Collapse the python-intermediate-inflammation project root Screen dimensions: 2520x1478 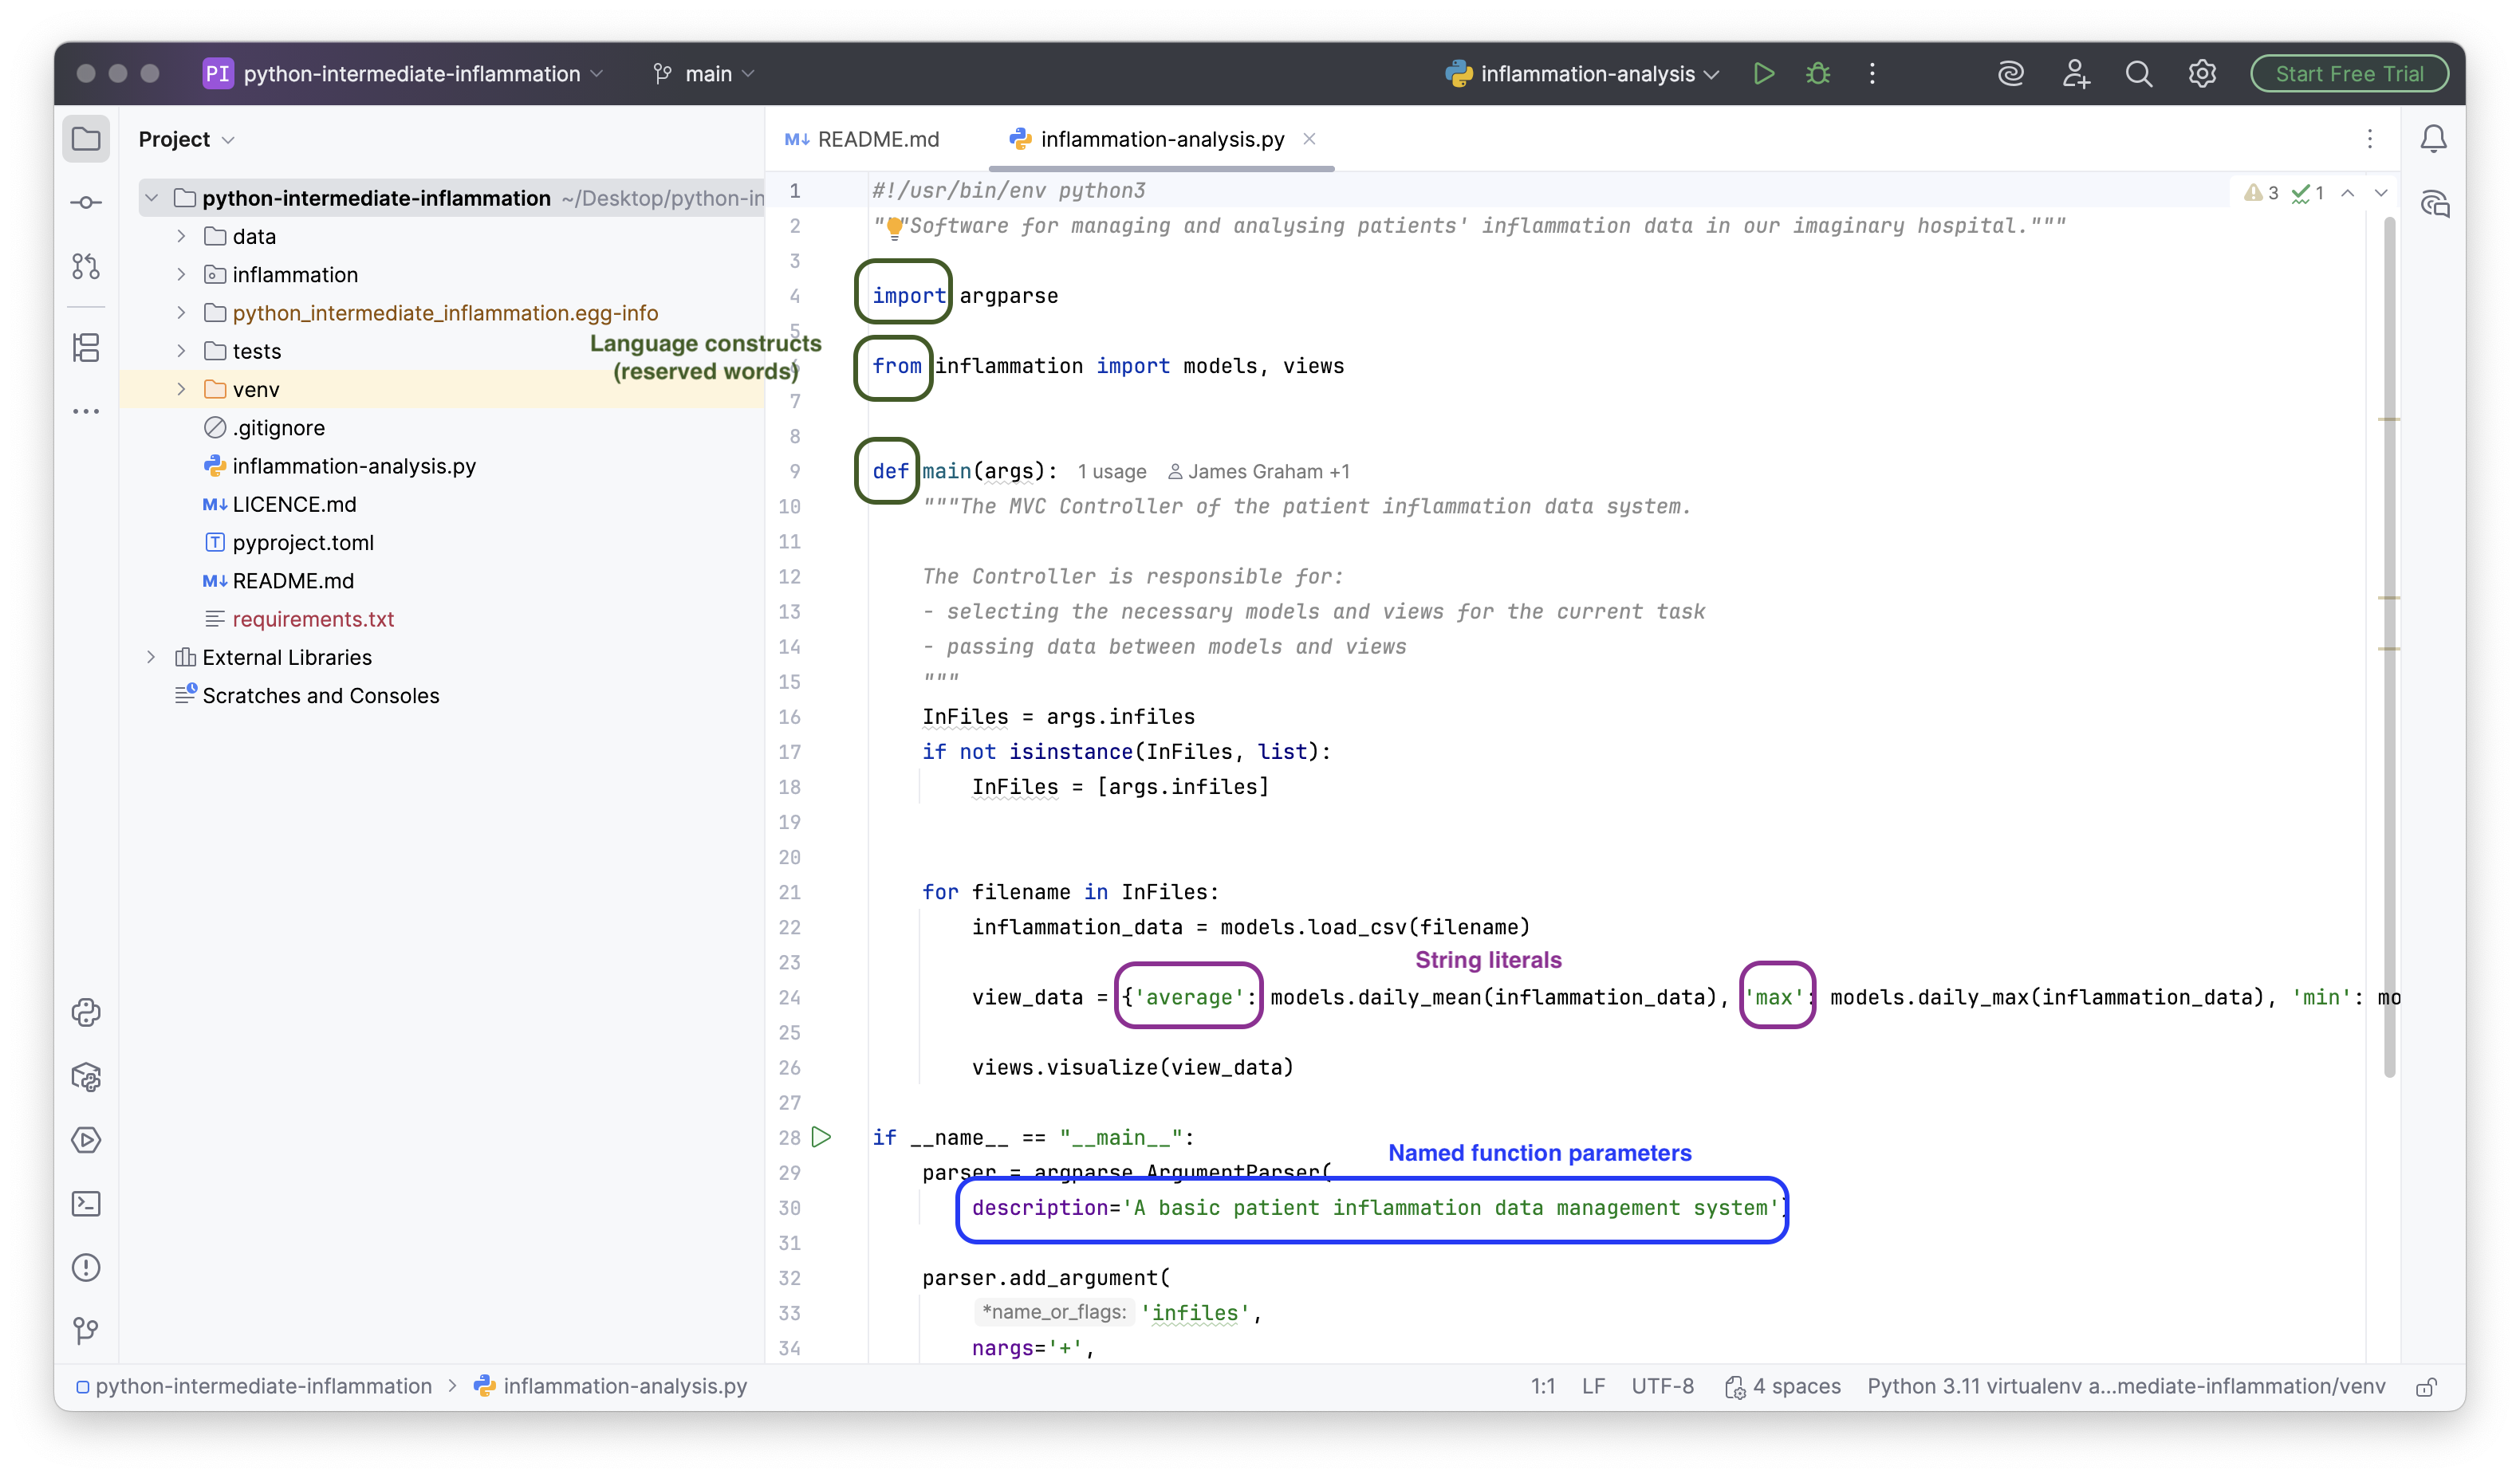(x=152, y=197)
